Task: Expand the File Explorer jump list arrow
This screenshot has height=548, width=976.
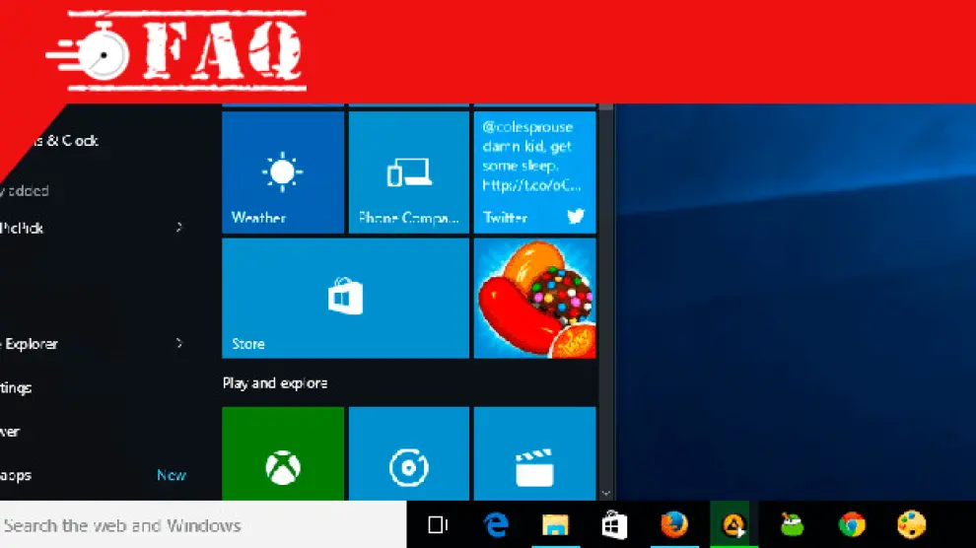Action: [179, 344]
